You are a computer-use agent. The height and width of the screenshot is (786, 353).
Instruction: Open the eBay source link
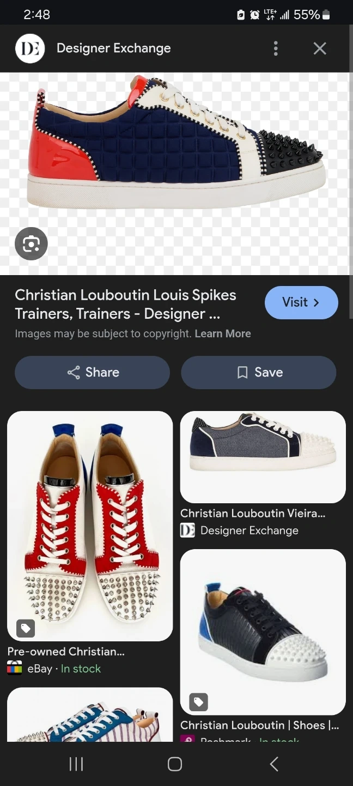tap(39, 669)
